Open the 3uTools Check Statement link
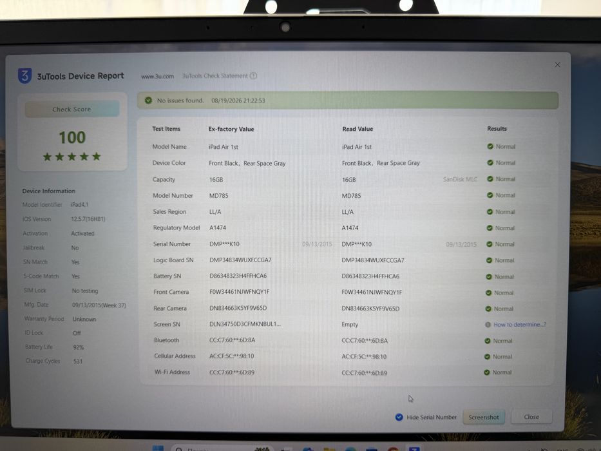The image size is (601, 451). click(x=215, y=76)
